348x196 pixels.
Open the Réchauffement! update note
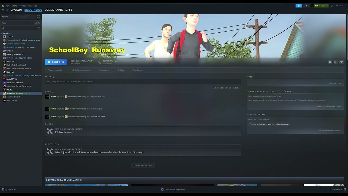tap(143, 131)
